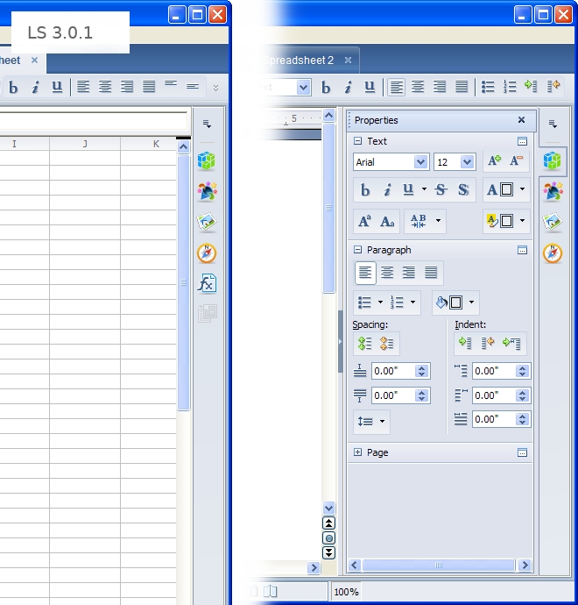The width and height of the screenshot is (578, 605).
Task: Open sidebar settings menu in right window
Action: (553, 124)
